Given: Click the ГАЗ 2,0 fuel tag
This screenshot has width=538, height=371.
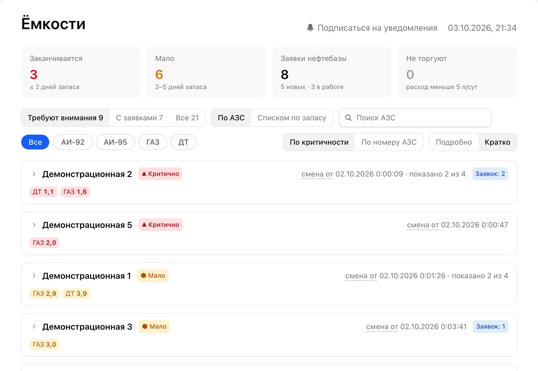Looking at the screenshot, I should (x=44, y=243).
